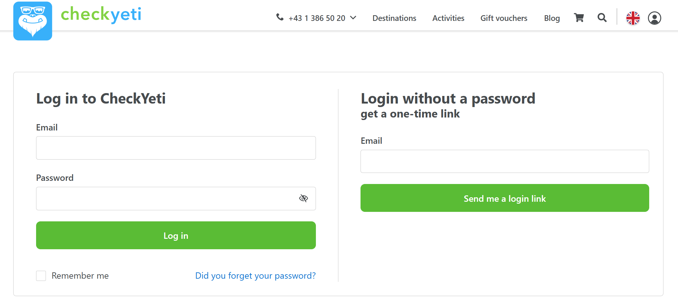Focus the Email field under Log in
This screenshot has height=298, width=678.
tap(176, 148)
